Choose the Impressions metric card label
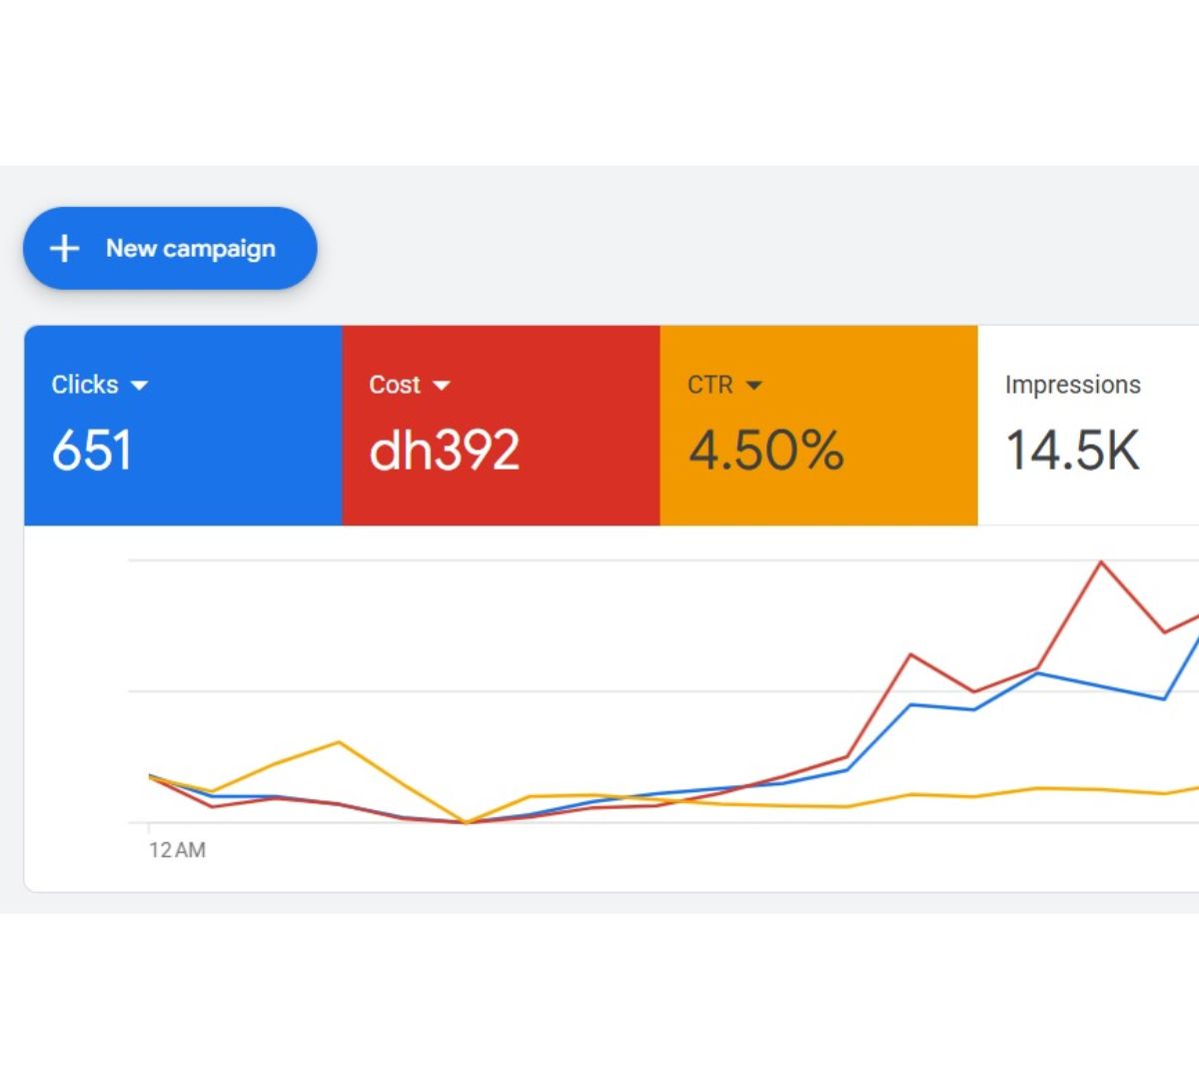The width and height of the screenshot is (1199, 1079). [1072, 385]
